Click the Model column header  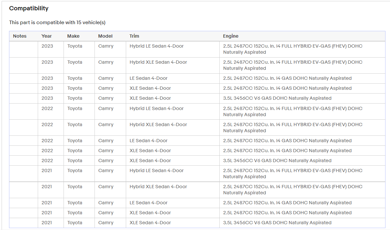coord(105,36)
